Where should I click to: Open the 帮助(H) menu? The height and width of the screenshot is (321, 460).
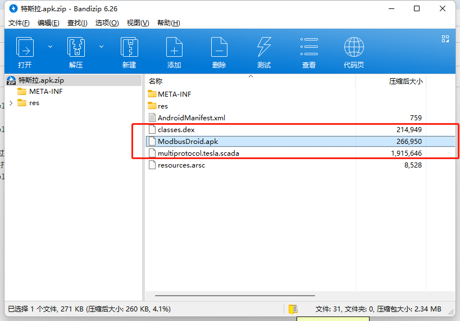coord(168,23)
